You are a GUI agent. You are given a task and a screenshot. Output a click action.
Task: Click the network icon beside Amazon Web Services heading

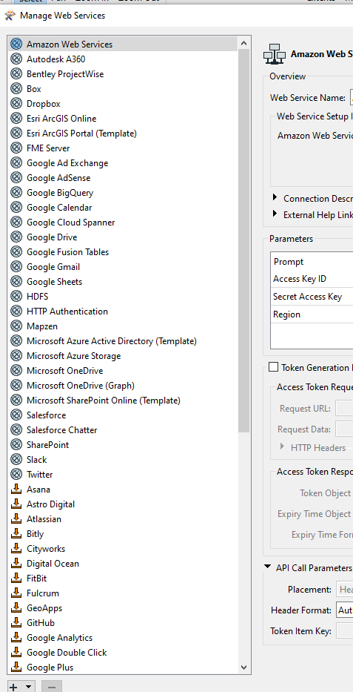point(275,54)
